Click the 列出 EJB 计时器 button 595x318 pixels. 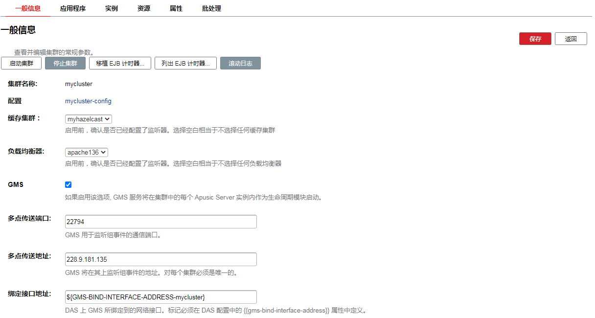click(185, 63)
